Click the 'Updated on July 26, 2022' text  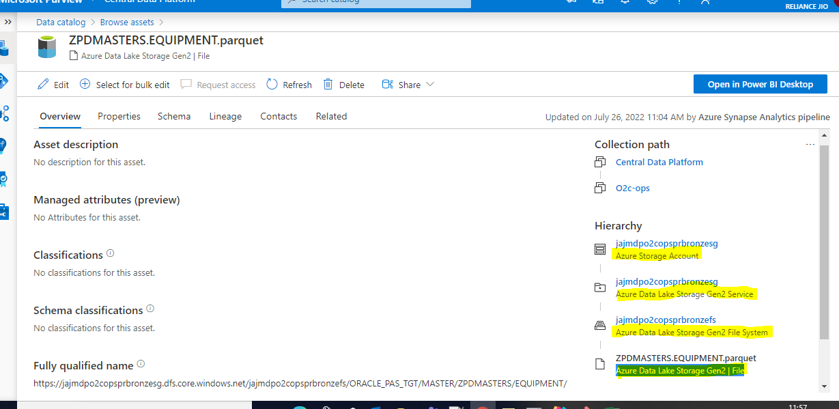click(614, 117)
